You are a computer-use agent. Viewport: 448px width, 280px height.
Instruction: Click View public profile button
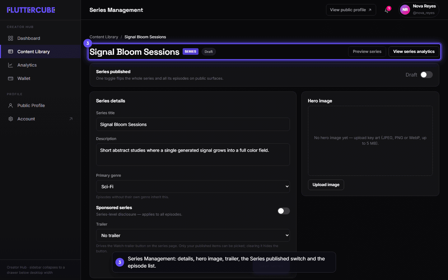tap(351, 10)
